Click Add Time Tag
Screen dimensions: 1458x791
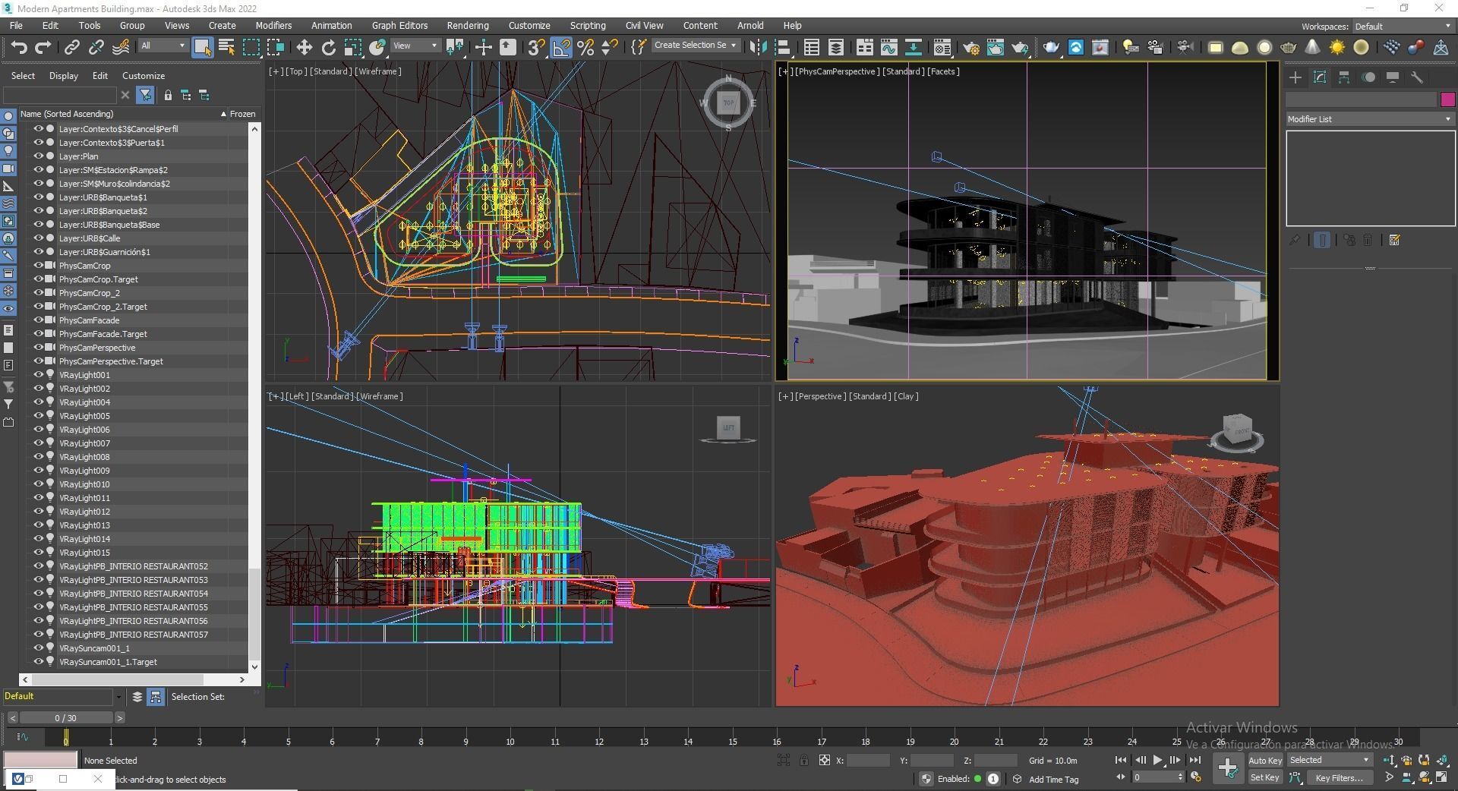coord(1053,779)
